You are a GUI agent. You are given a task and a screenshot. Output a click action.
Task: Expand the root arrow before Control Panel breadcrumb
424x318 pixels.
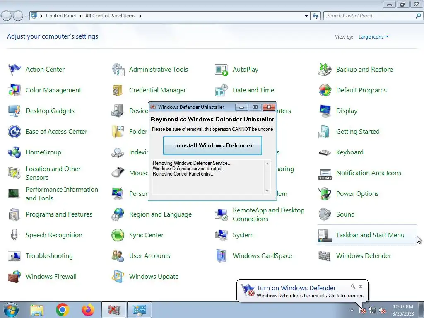pyautogui.click(x=41, y=16)
